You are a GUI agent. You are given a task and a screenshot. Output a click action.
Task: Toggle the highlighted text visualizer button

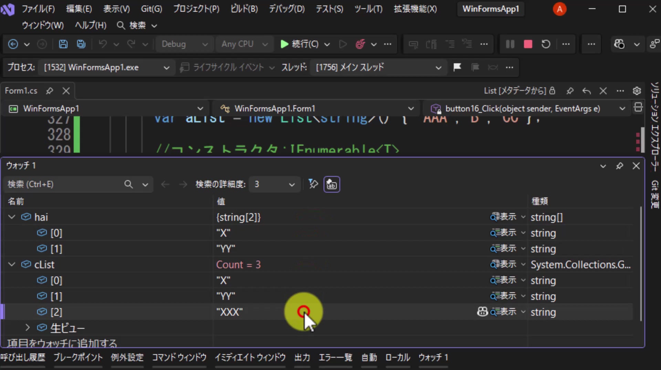click(x=332, y=184)
